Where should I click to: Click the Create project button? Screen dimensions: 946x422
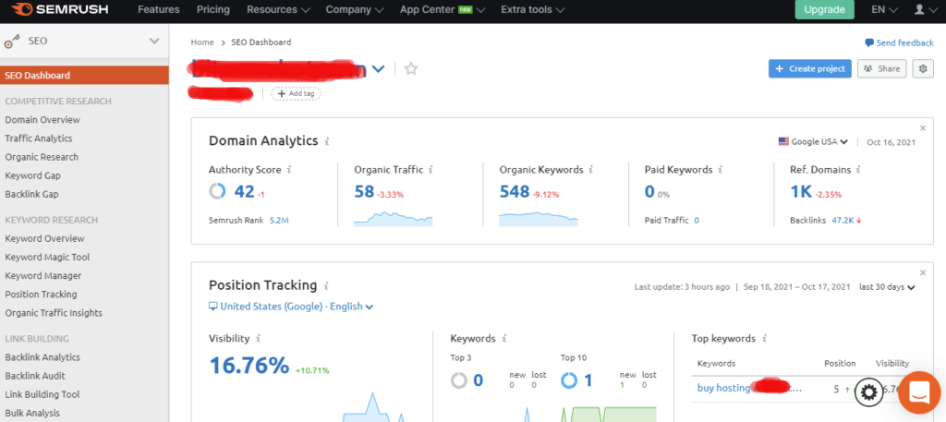(809, 68)
